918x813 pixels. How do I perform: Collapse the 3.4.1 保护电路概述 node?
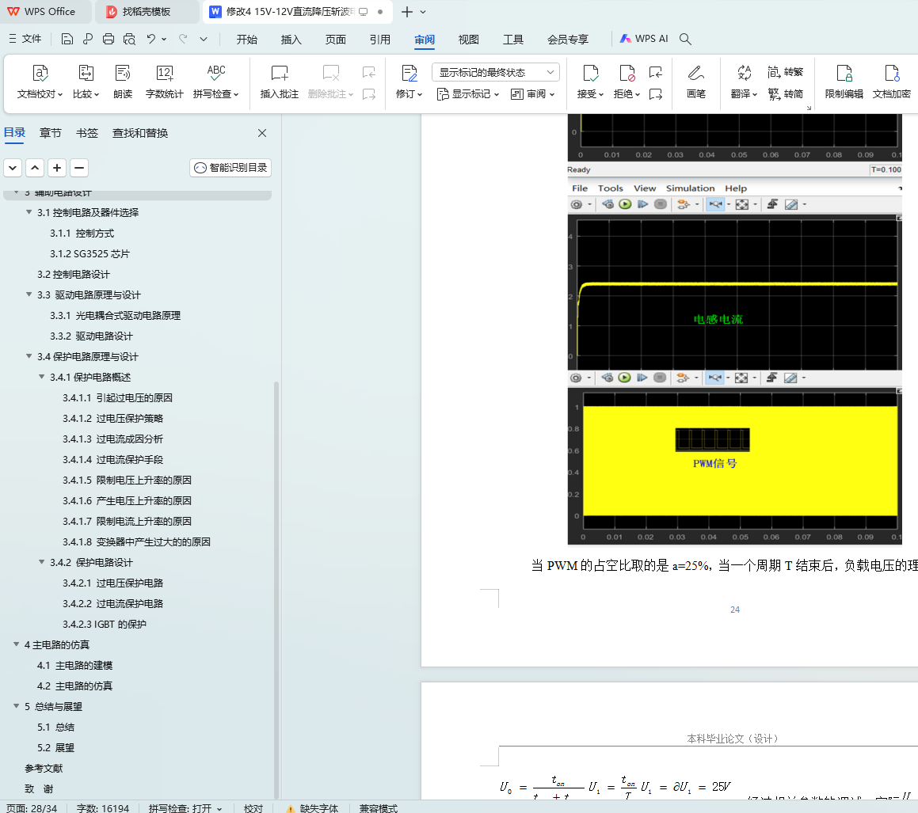tap(41, 377)
